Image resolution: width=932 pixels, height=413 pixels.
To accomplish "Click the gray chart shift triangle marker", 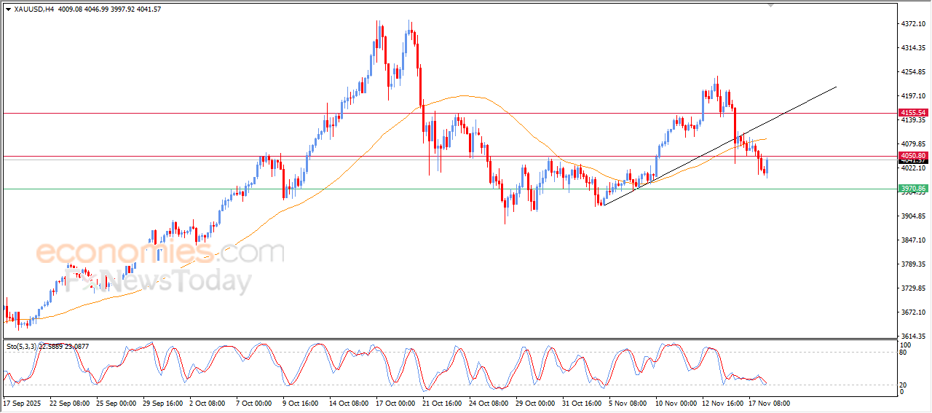I will tap(772, 6).
